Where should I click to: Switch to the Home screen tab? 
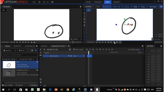[x=88, y=2]
